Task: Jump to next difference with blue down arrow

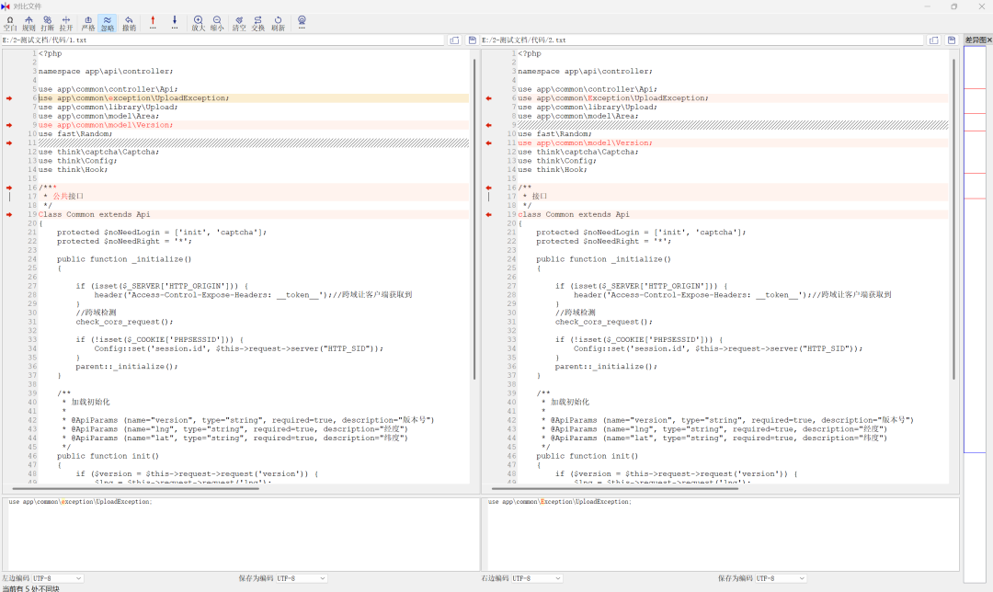Action: tap(175, 22)
